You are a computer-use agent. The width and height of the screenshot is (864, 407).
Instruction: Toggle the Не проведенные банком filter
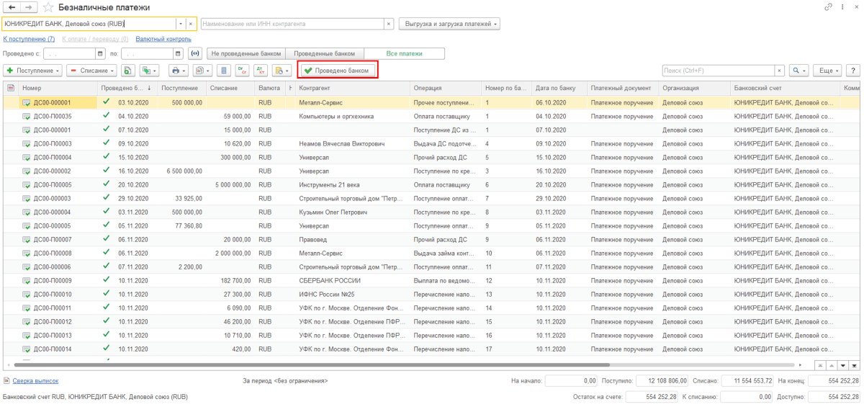[x=246, y=53]
